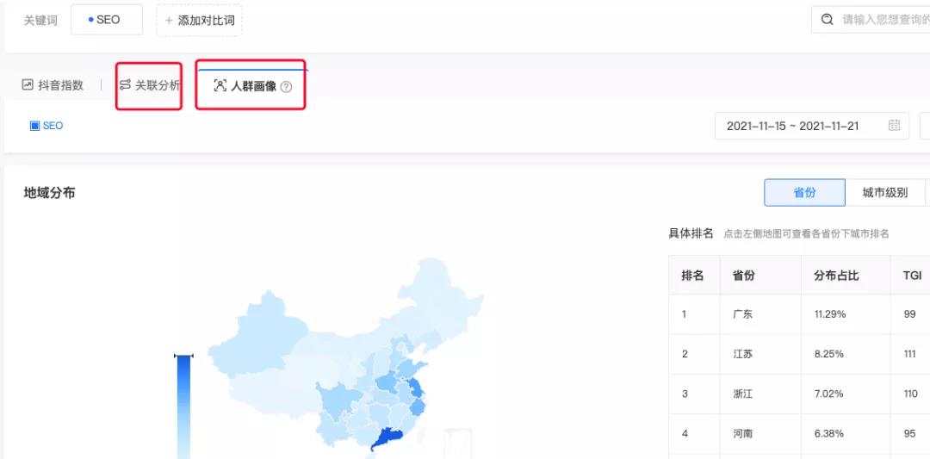930x459 pixels.
Task: Click the TGI column header
Action: tap(911, 276)
